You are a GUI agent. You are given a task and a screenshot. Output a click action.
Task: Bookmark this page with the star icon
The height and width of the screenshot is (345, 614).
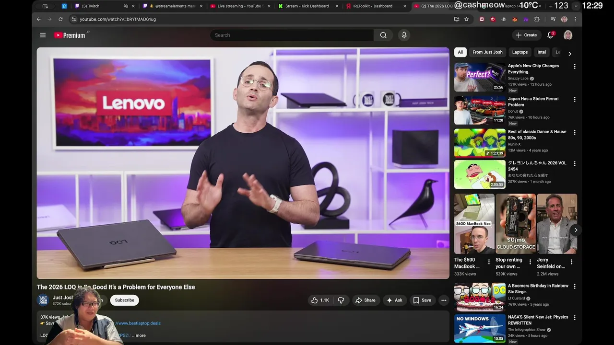(x=466, y=19)
